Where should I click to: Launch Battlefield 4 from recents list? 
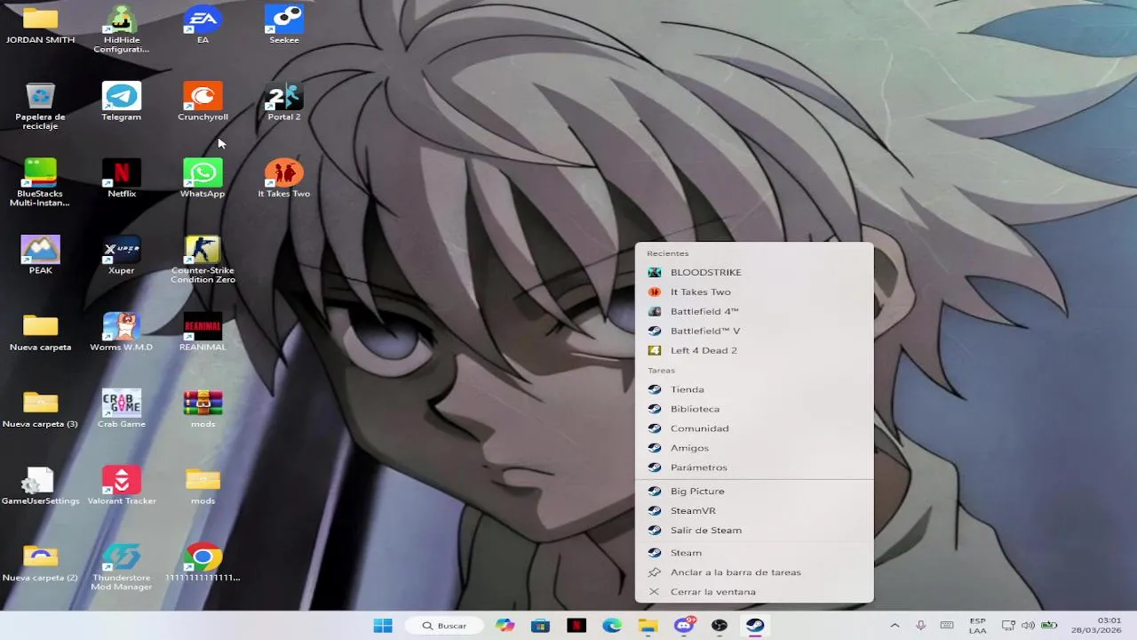754,311
